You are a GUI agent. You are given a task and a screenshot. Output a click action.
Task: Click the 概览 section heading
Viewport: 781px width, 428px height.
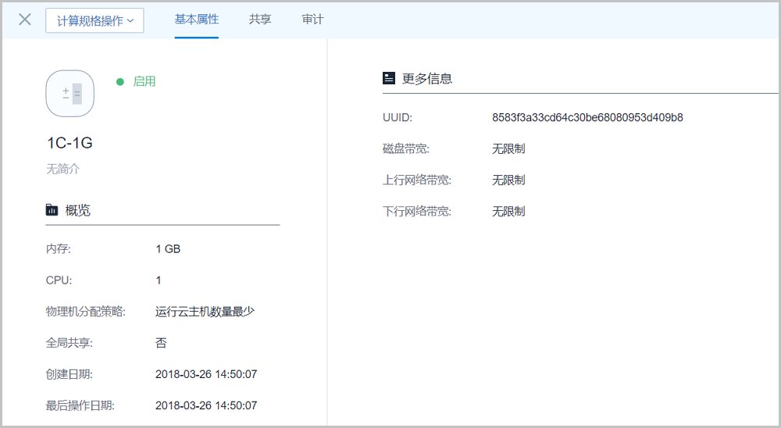77,210
